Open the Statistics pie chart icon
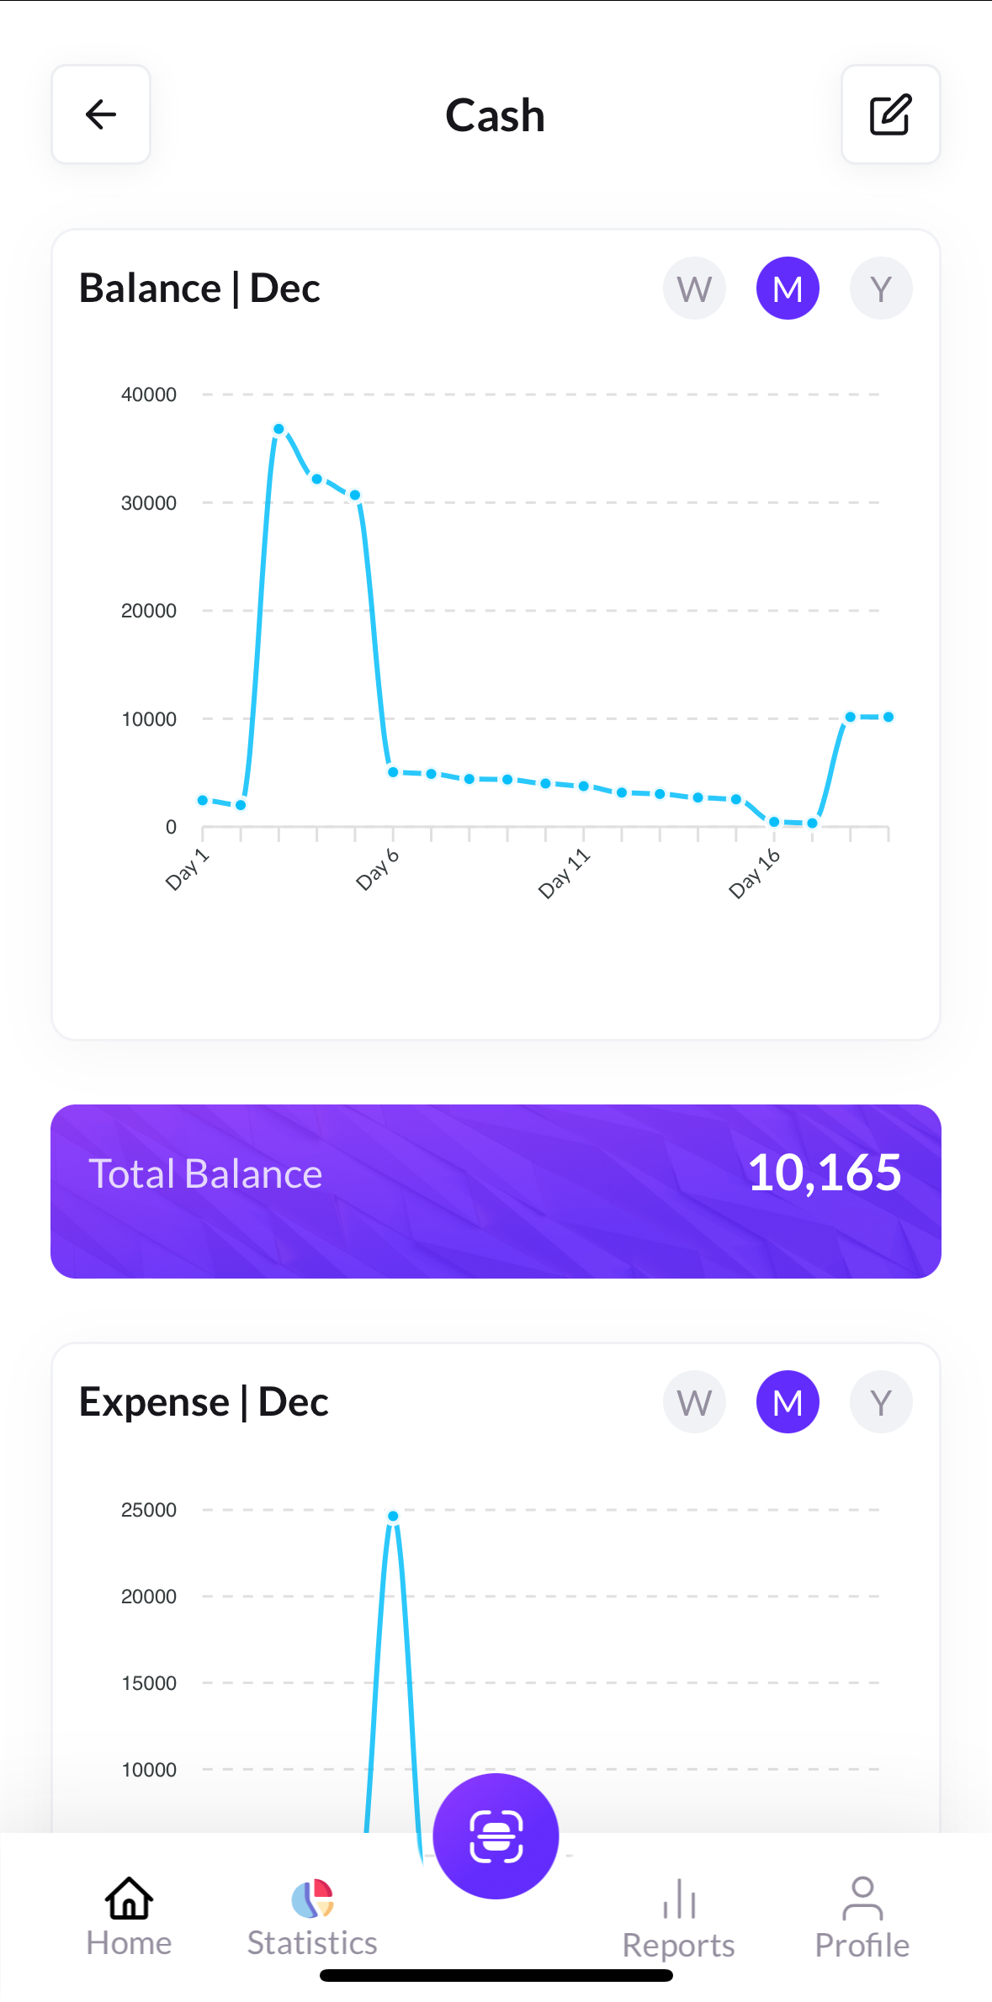This screenshot has width=992, height=2002. click(x=312, y=1899)
